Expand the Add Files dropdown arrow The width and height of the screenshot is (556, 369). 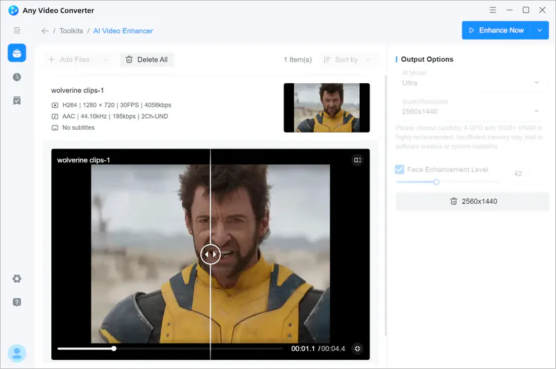[105, 60]
